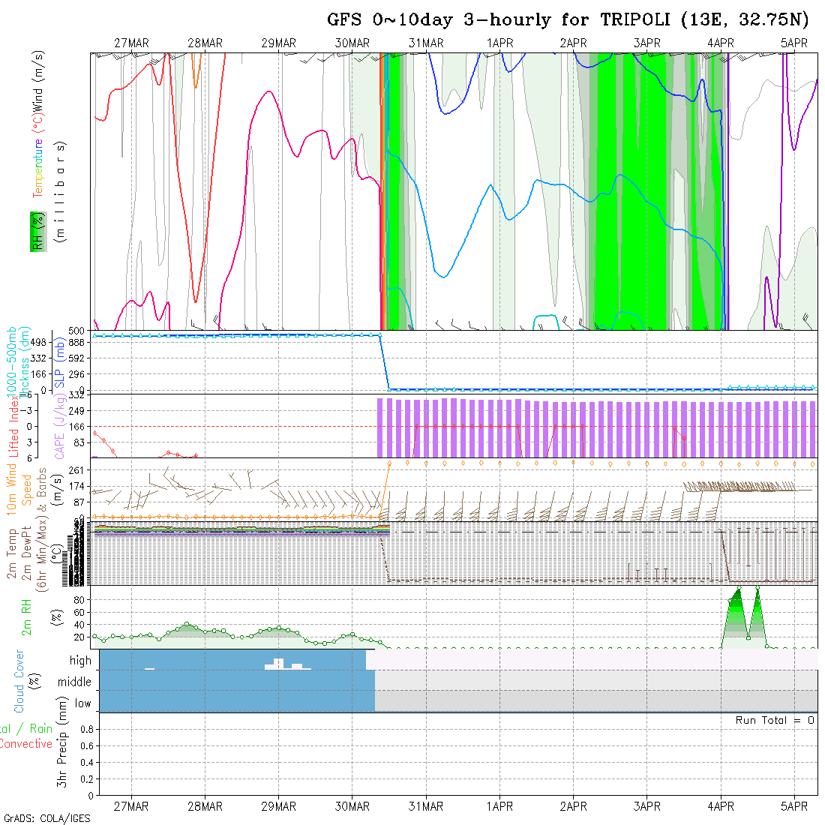Click the red Convective precipitation legend label

click(25, 744)
